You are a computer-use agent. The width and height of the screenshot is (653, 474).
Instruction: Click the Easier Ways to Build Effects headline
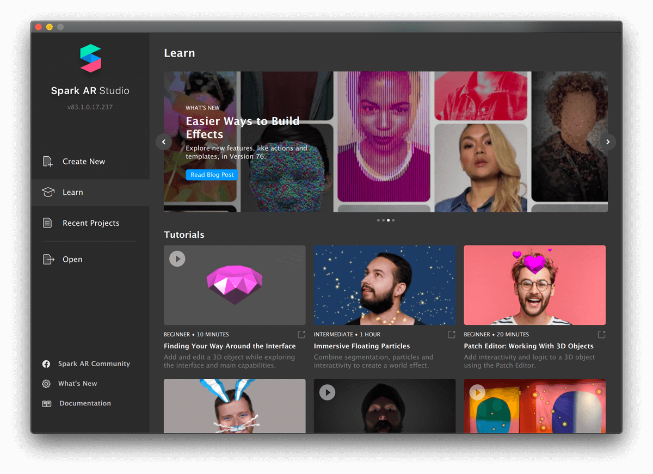[243, 128]
